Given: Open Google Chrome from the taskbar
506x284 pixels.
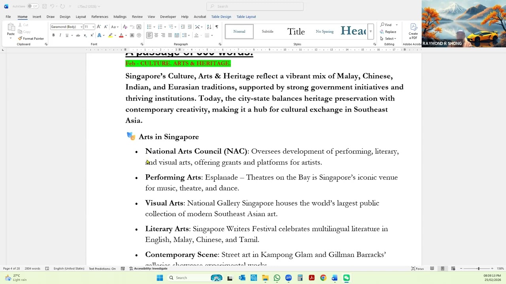Looking at the screenshot, I should [x=323, y=278].
